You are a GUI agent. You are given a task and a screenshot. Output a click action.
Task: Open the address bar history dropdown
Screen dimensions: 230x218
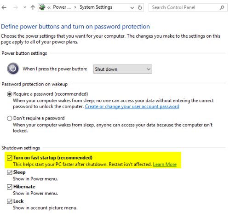[132, 7]
